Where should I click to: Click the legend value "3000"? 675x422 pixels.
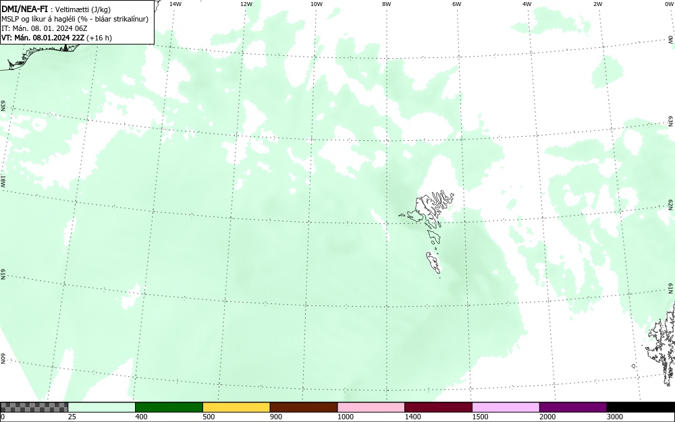click(615, 417)
